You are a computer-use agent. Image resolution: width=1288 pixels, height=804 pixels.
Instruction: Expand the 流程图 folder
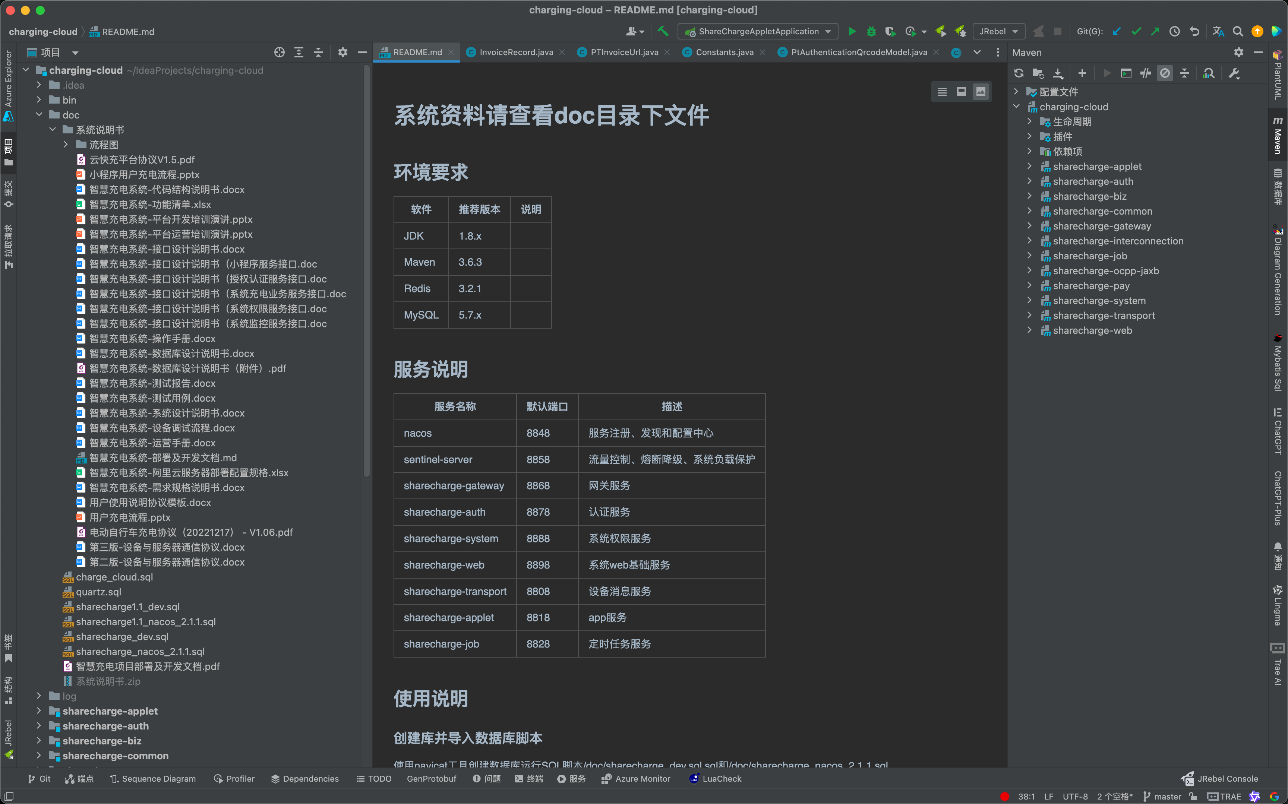[x=66, y=145]
